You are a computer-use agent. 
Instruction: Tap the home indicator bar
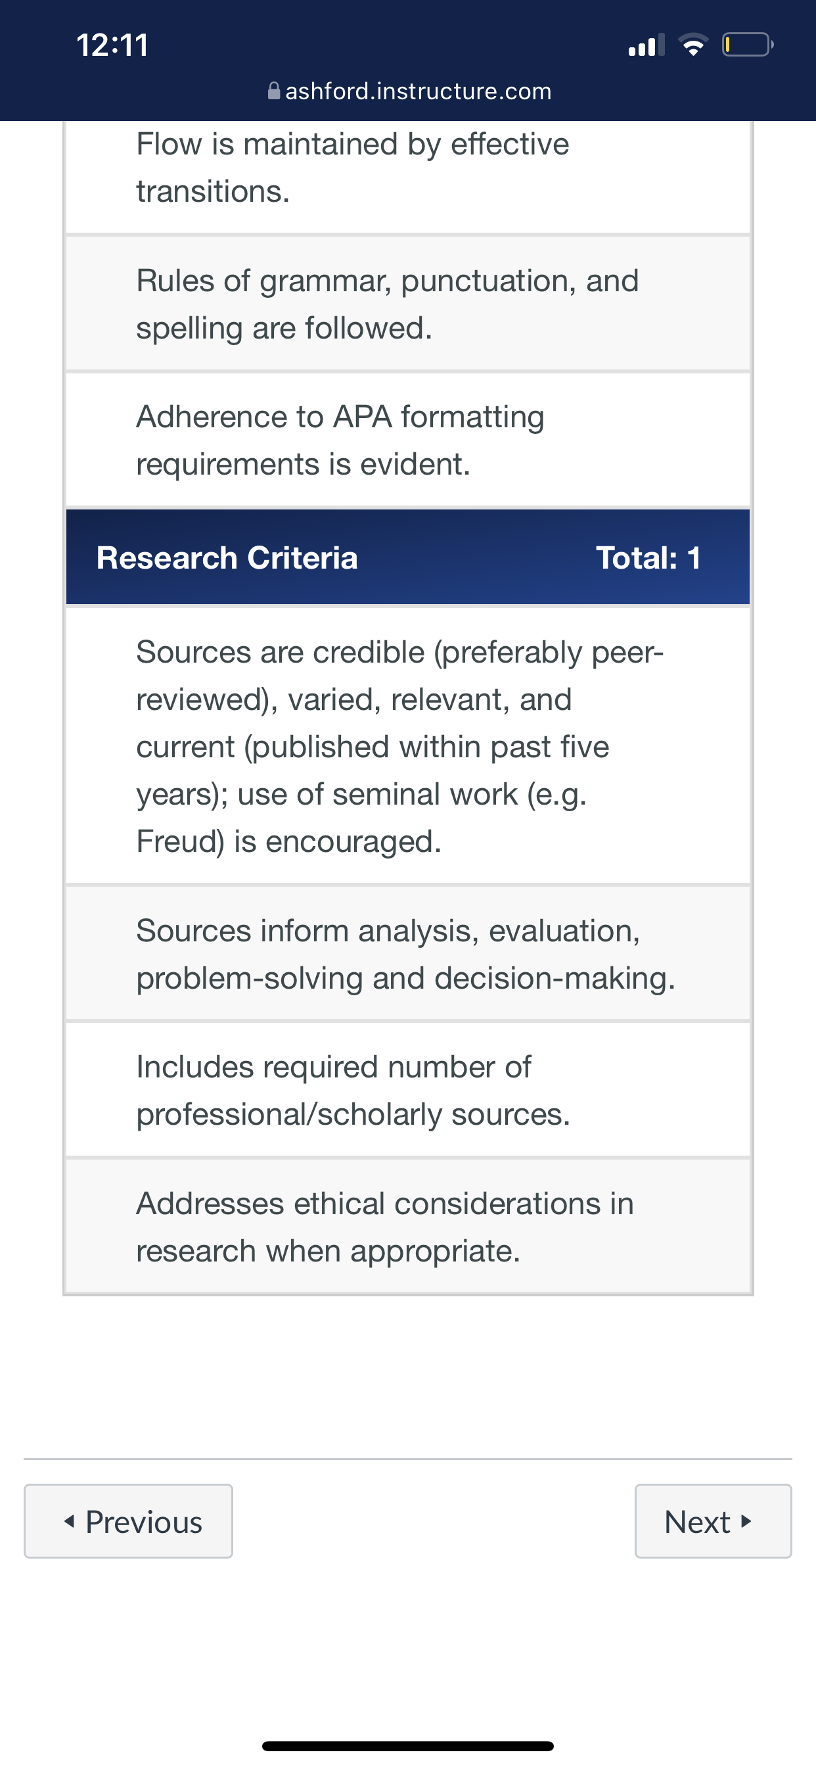pyautogui.click(x=408, y=1746)
